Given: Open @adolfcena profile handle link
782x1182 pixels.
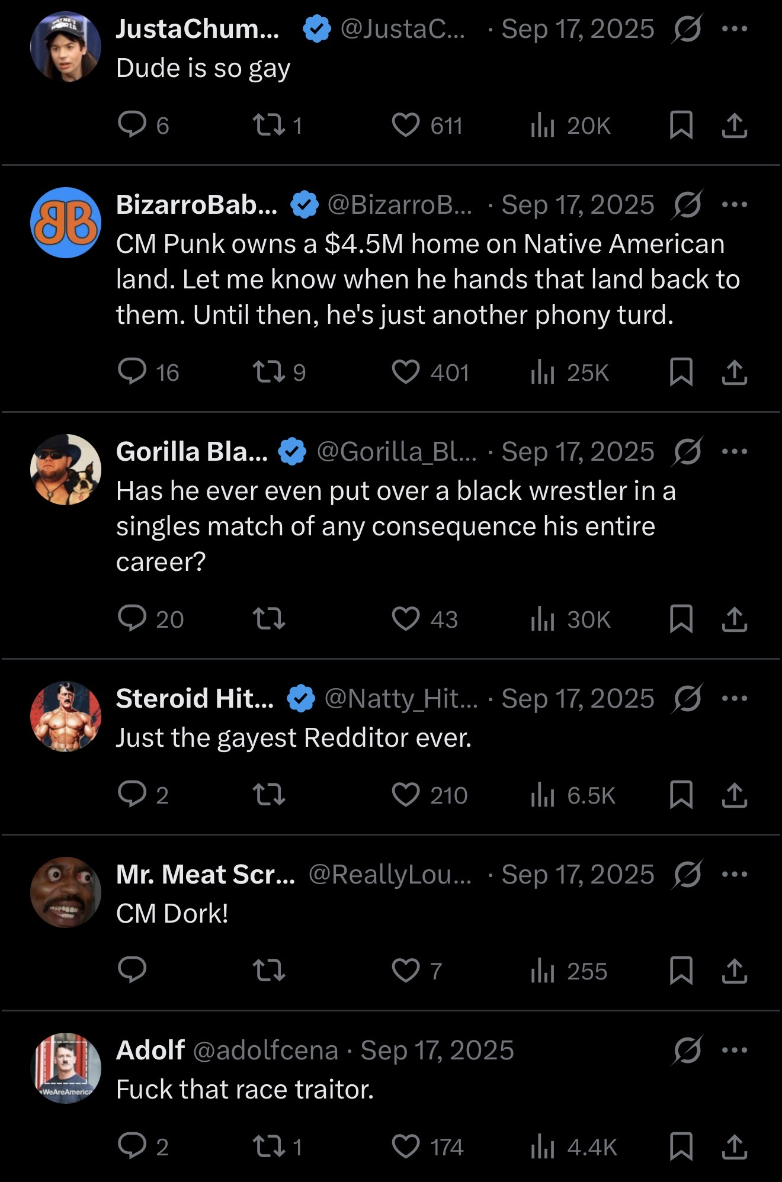Looking at the screenshot, I should coord(265,1050).
